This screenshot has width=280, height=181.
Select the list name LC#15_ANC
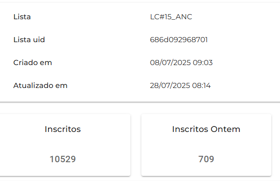[x=171, y=17]
